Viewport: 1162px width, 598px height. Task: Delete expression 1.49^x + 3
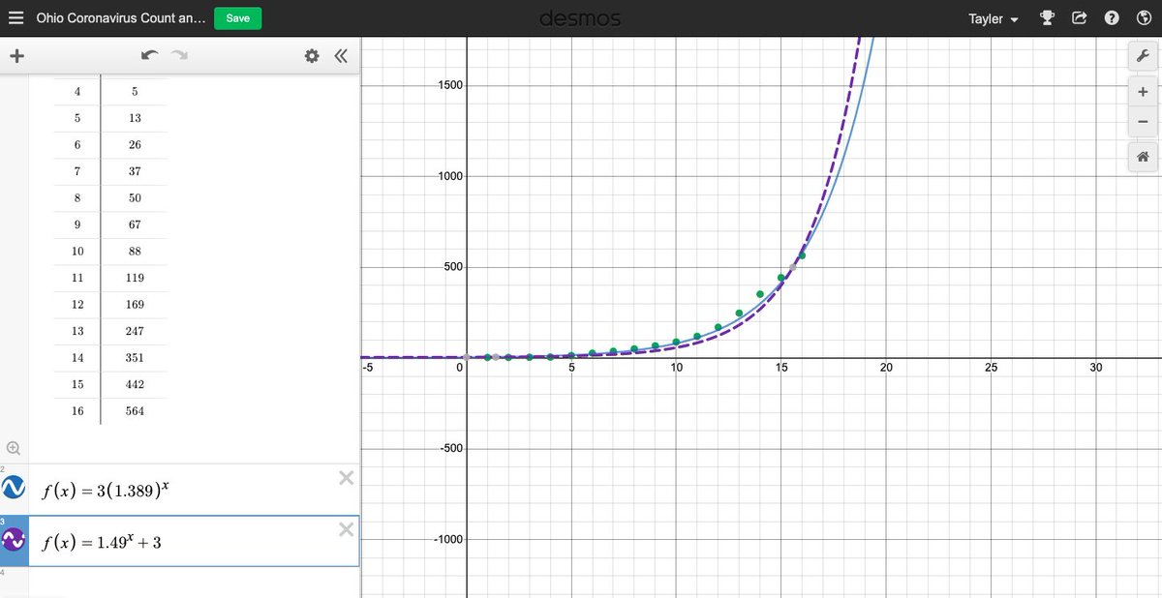pyautogui.click(x=346, y=529)
